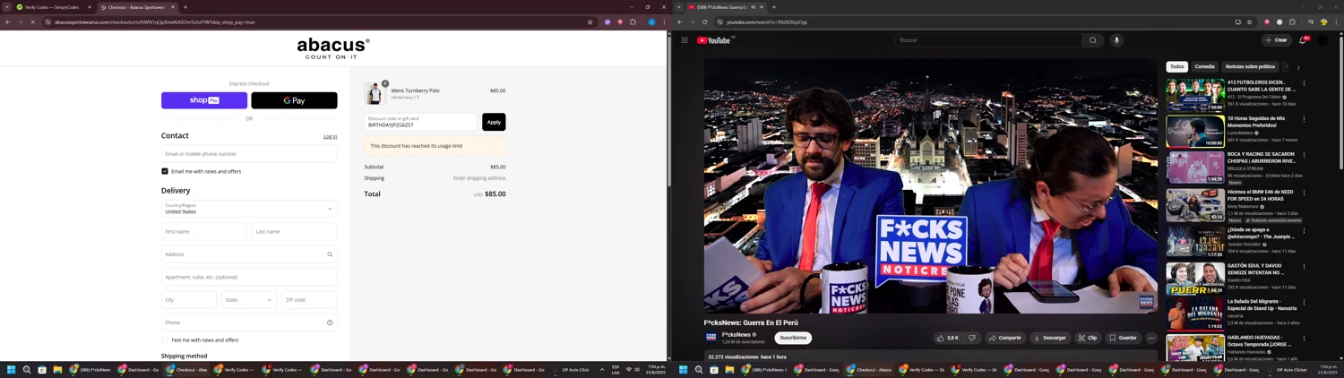Check Text me with news and offers
This screenshot has height=378, width=1344.
(x=165, y=340)
